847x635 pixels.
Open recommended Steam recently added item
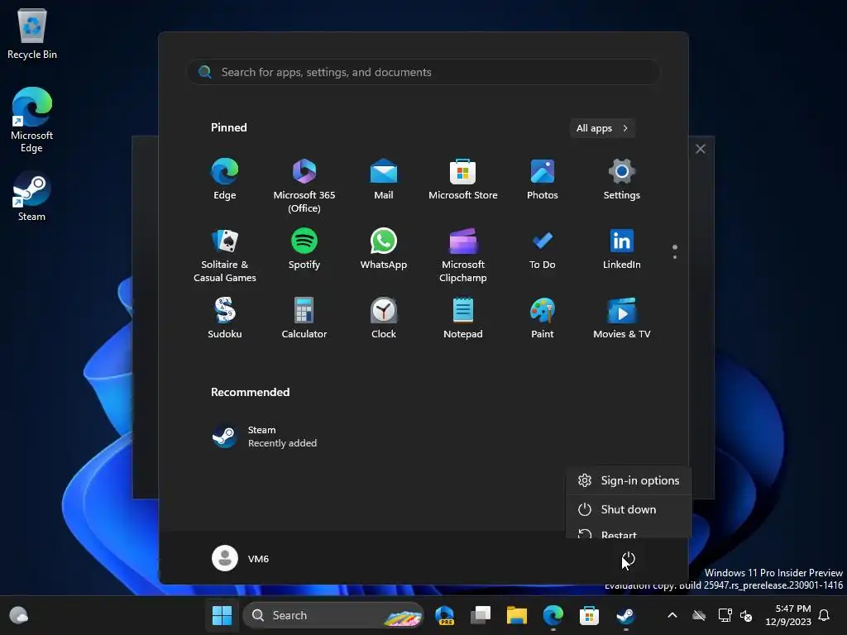click(x=265, y=437)
